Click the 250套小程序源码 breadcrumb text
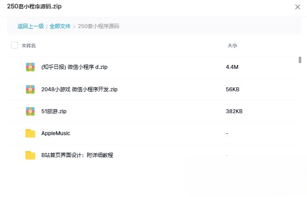 [x=99, y=26]
